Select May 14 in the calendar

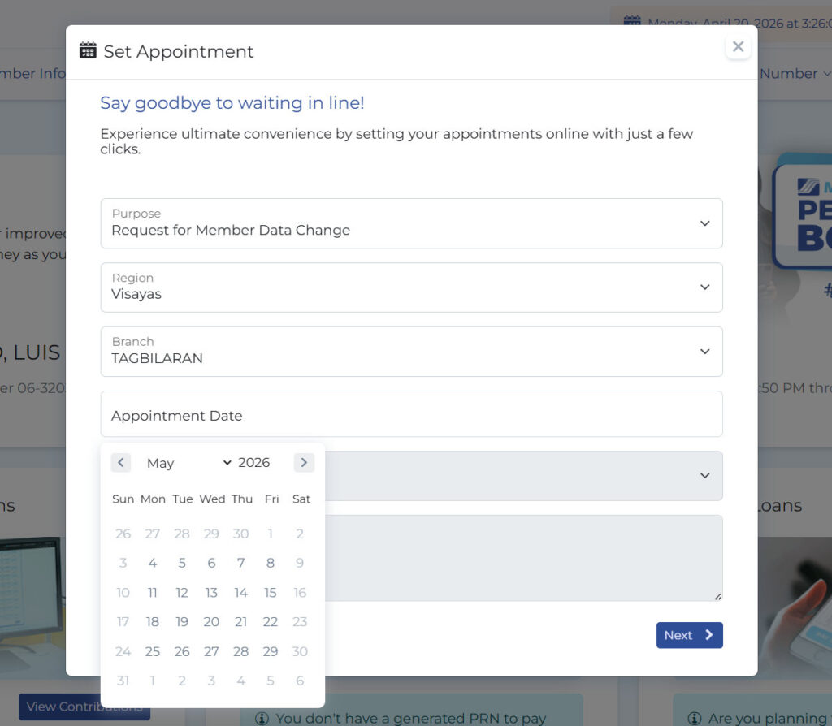[x=240, y=592]
